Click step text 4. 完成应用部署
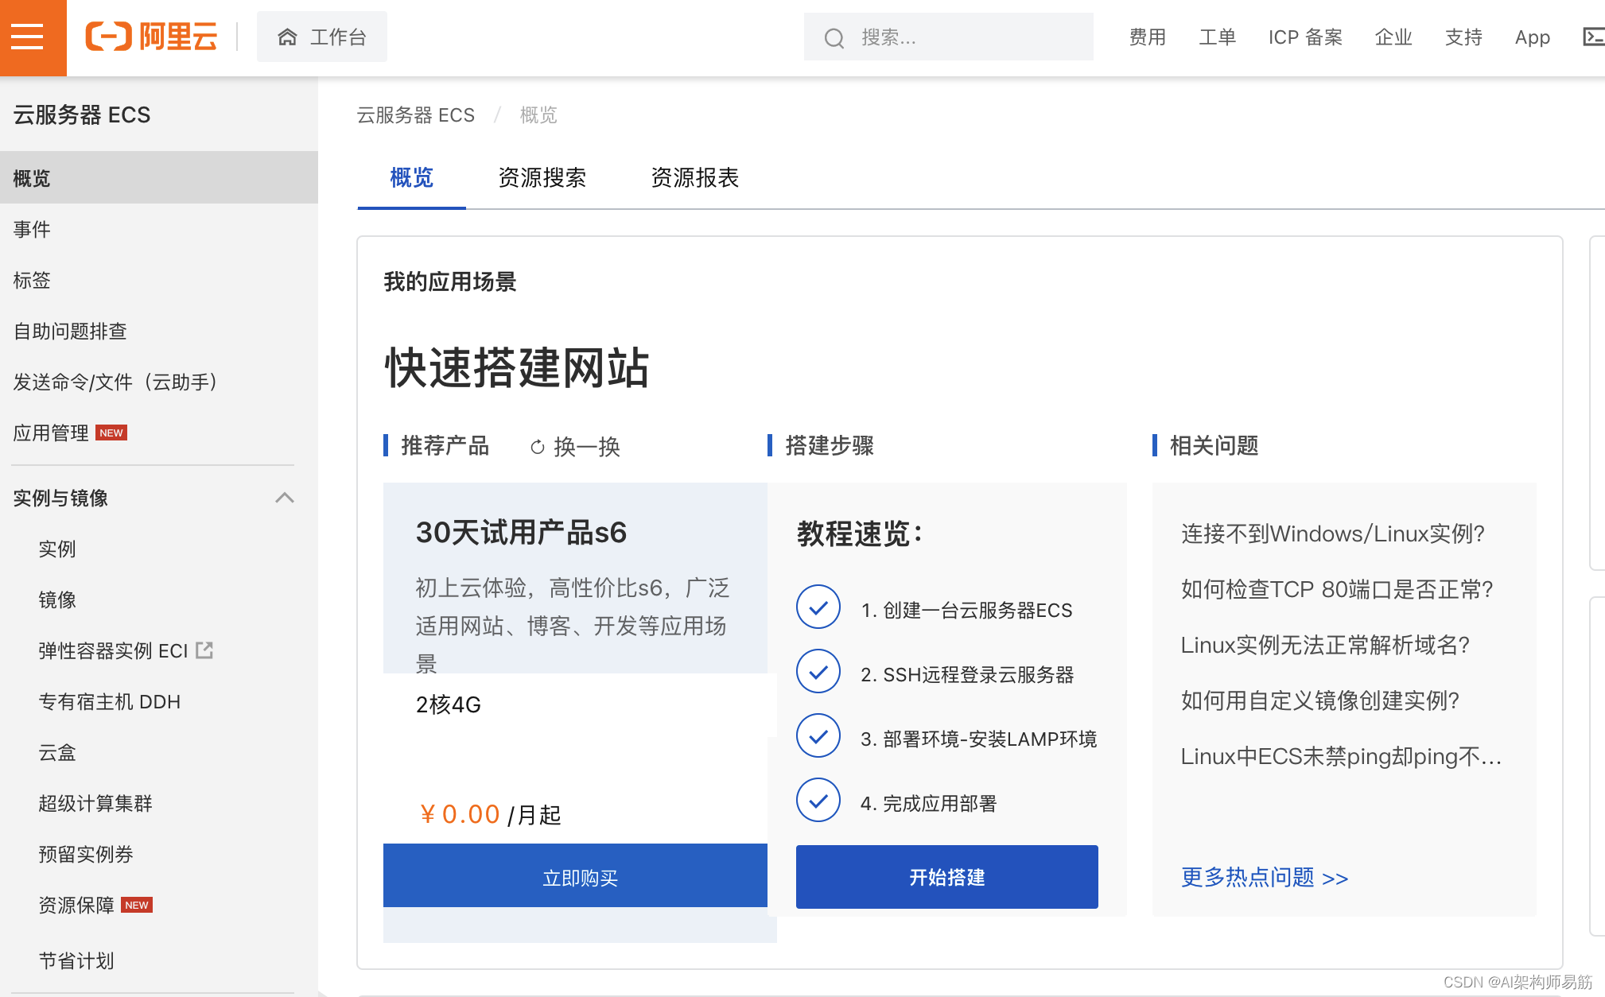The image size is (1605, 997). tap(929, 803)
